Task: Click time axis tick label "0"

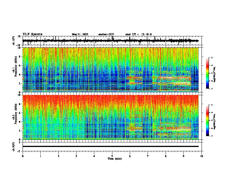Action: (23, 156)
